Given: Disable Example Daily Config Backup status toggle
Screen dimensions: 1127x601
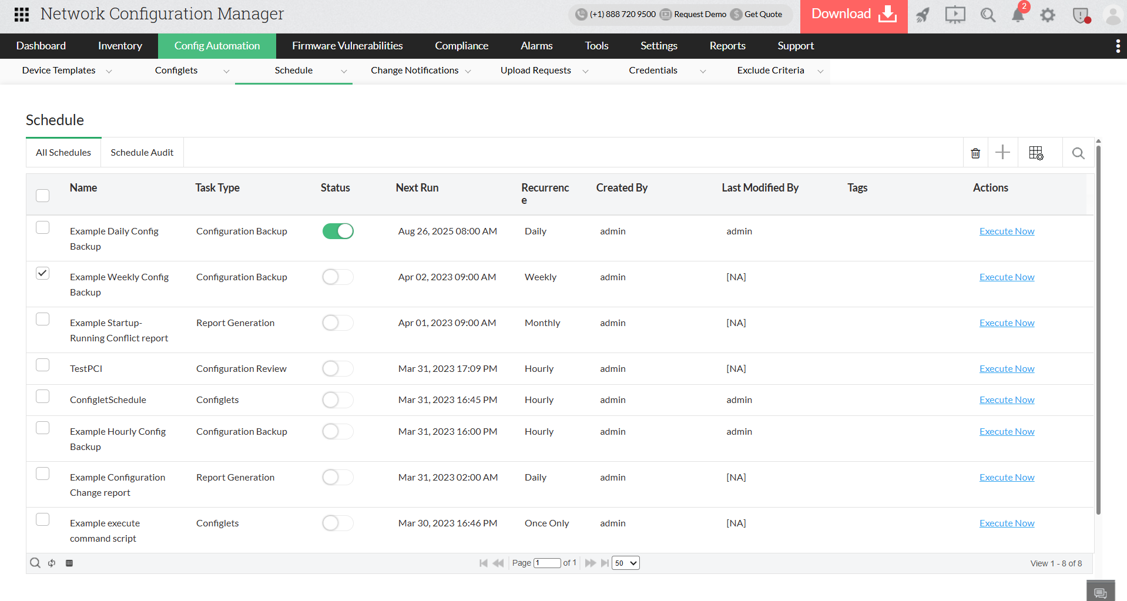Looking at the screenshot, I should (x=337, y=231).
